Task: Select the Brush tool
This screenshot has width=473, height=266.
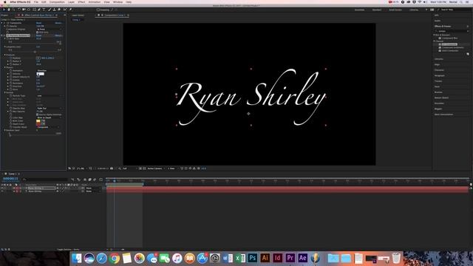Action: pos(50,10)
